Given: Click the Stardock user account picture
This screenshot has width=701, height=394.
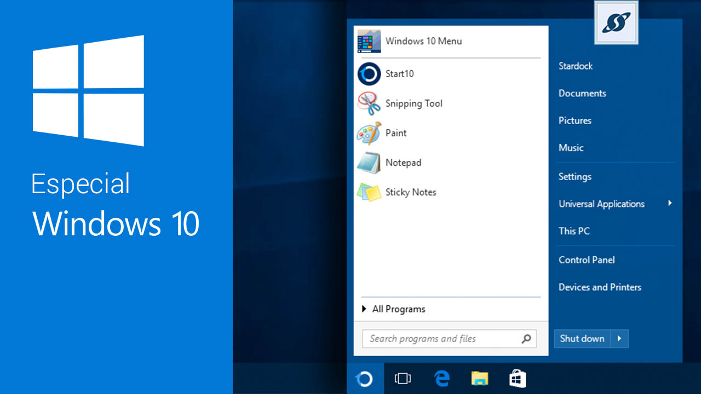Looking at the screenshot, I should coord(616,22).
